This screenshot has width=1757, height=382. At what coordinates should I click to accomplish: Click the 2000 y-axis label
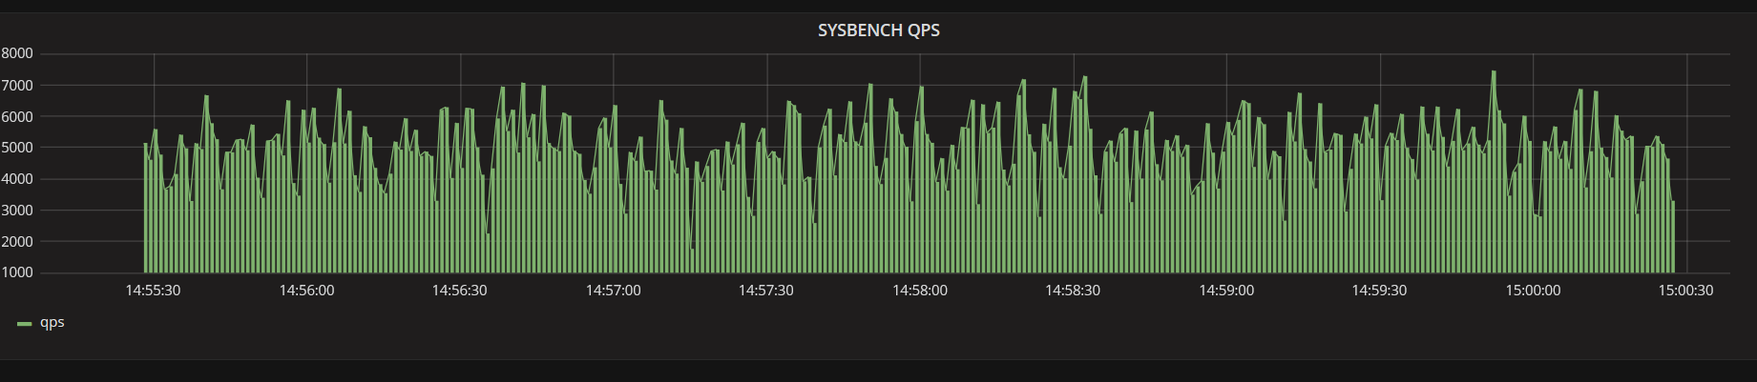17,242
